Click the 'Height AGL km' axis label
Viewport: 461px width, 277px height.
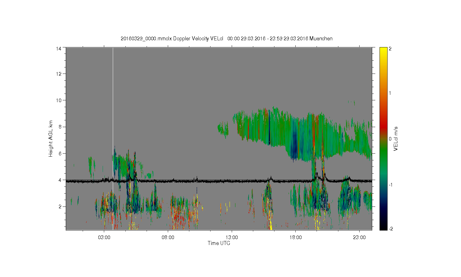click(50, 138)
